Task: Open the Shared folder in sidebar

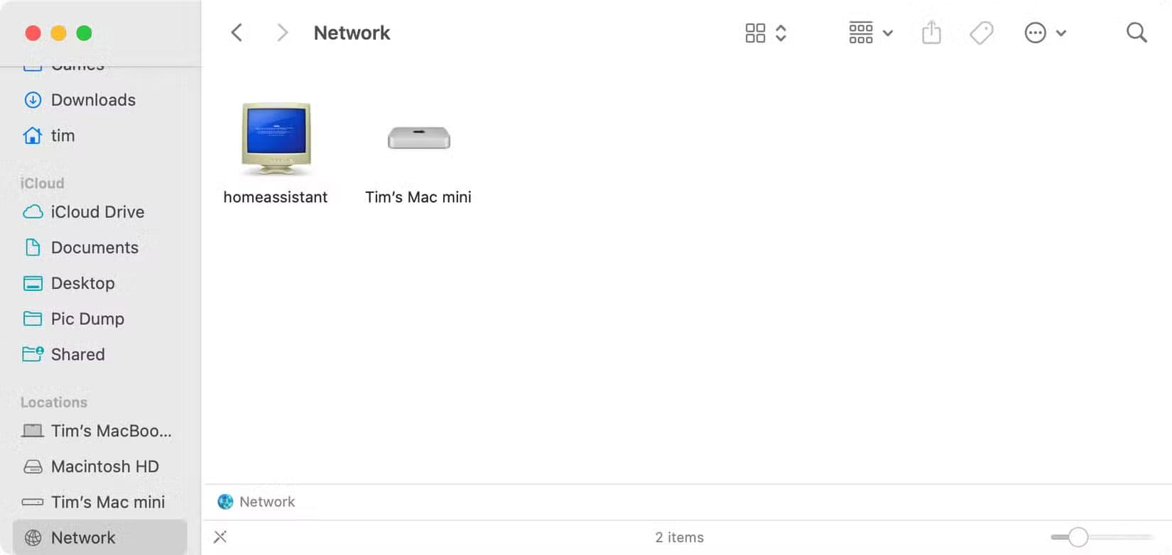Action: coord(77,354)
